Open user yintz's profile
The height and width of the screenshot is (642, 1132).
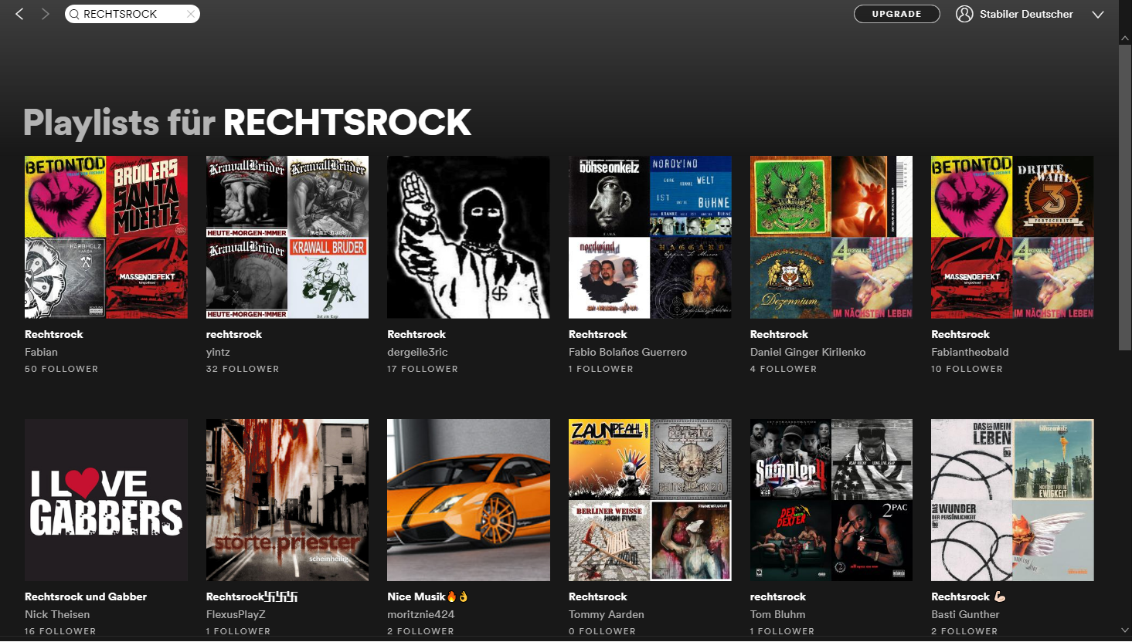218,352
